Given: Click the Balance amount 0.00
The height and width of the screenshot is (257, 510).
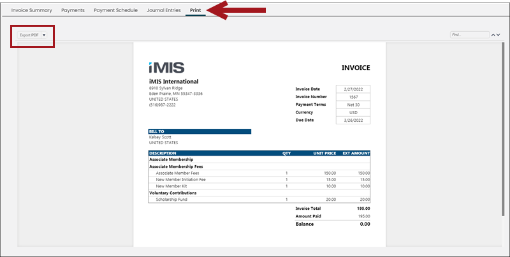Looking at the screenshot, I should pyautogui.click(x=365, y=224).
